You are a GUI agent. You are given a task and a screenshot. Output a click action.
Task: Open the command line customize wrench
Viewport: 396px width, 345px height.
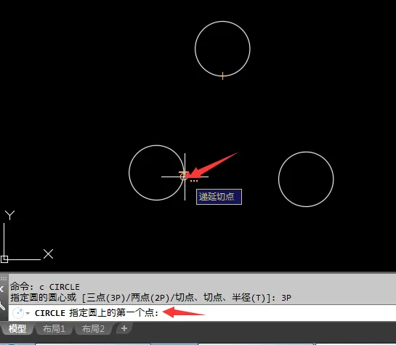[2, 306]
